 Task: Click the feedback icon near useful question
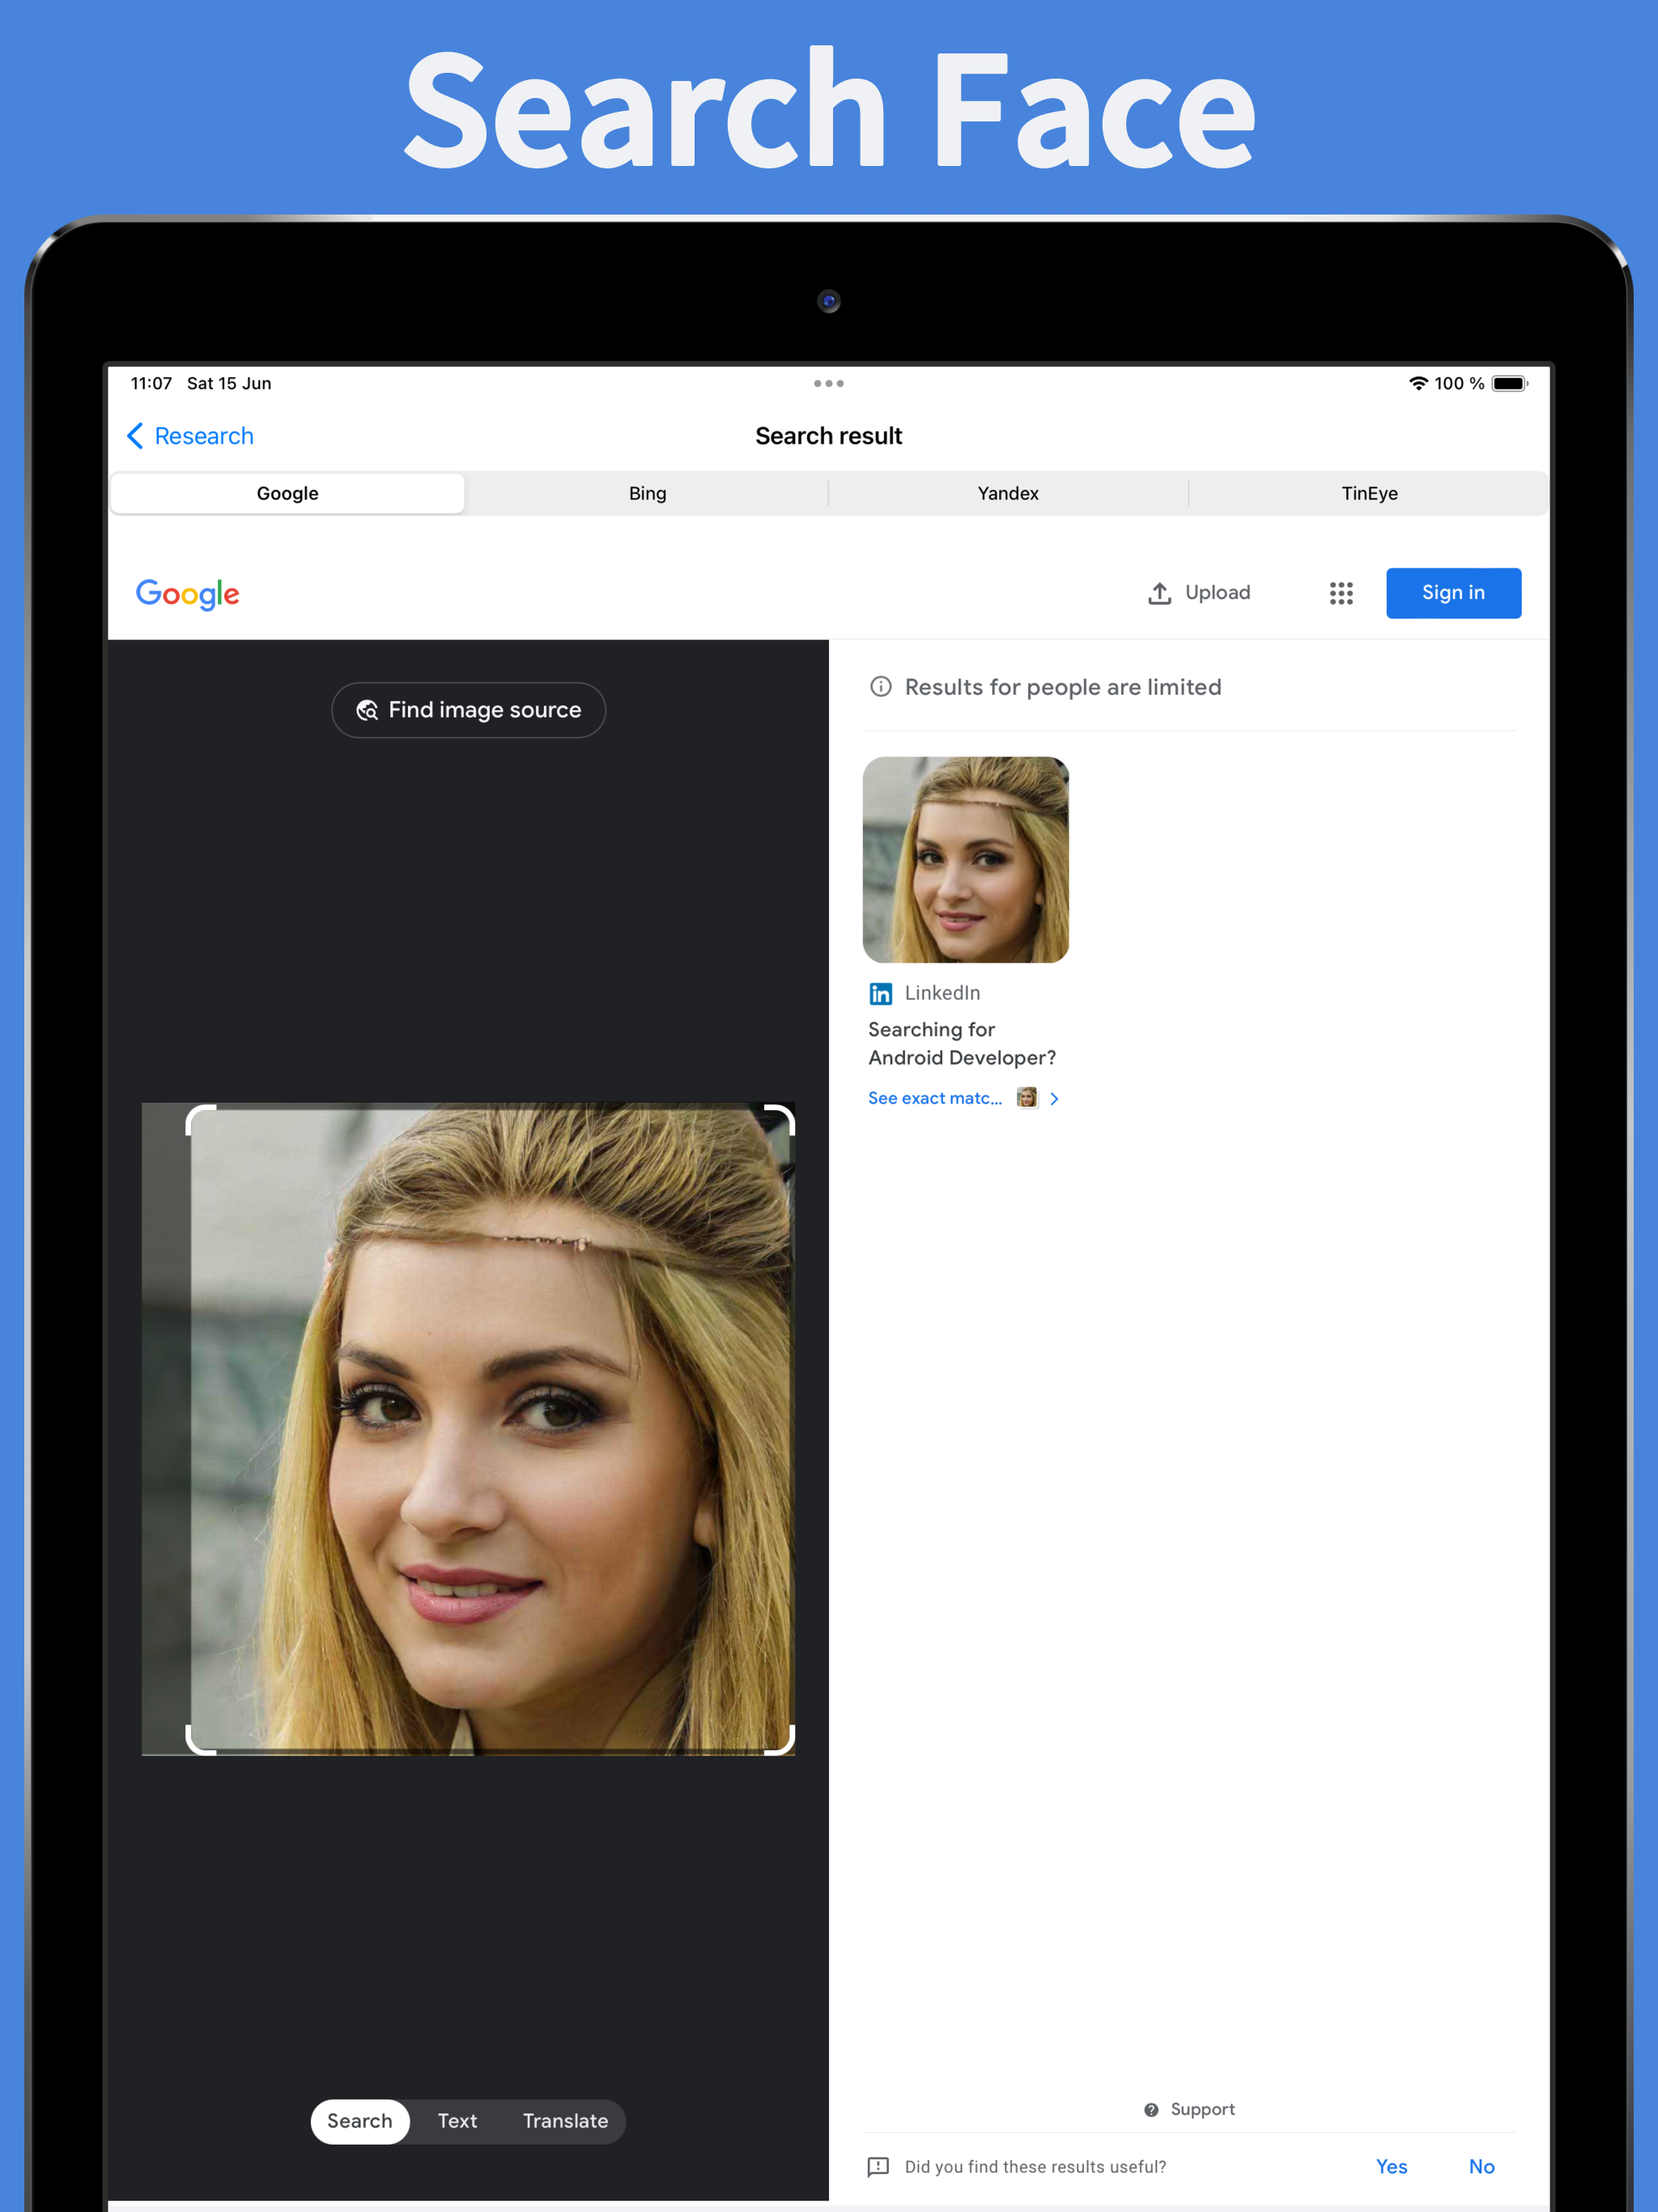[878, 2166]
